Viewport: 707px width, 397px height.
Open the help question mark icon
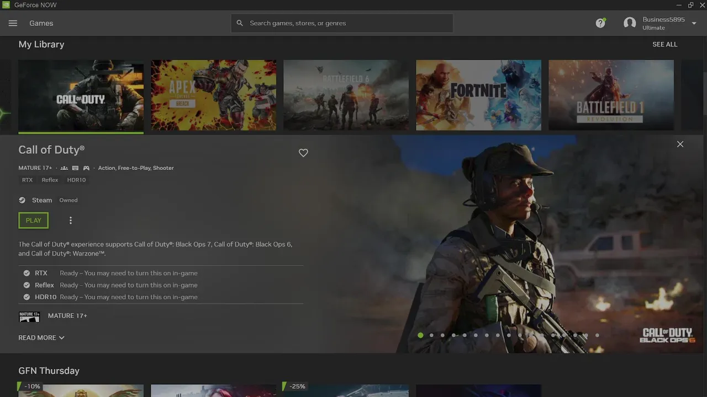tap(600, 23)
